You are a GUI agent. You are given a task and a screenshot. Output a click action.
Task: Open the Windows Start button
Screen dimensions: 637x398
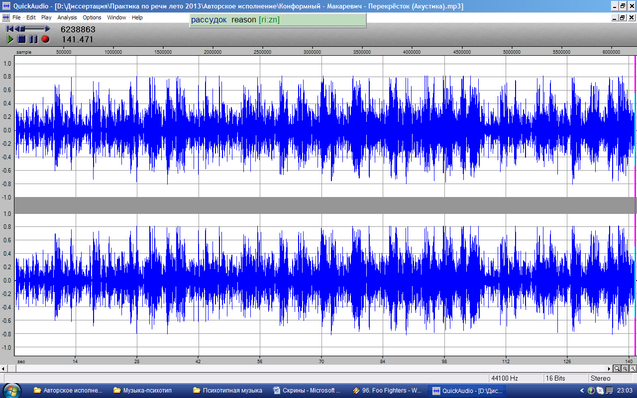pyautogui.click(x=12, y=391)
